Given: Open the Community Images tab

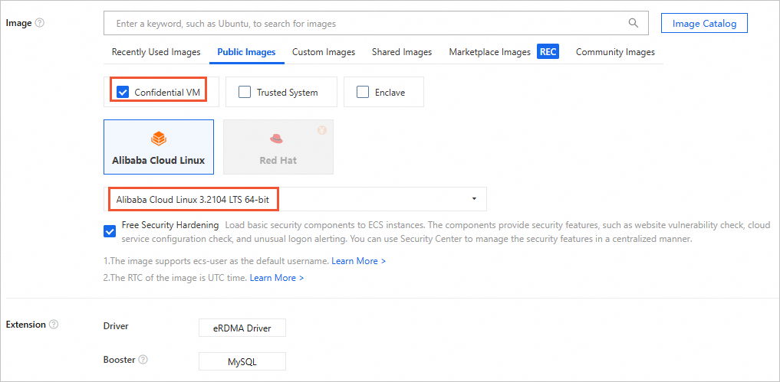Looking at the screenshot, I should click(615, 51).
